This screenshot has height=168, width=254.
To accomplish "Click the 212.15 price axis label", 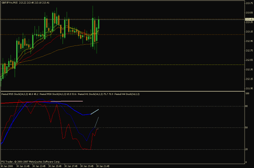I will pos(249,79).
